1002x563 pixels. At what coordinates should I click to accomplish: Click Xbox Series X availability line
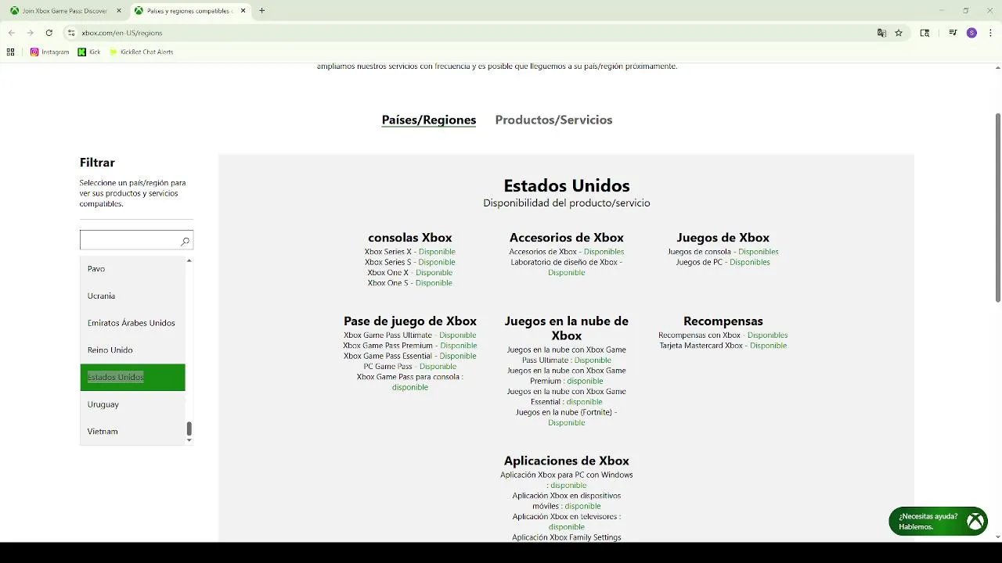(x=410, y=252)
